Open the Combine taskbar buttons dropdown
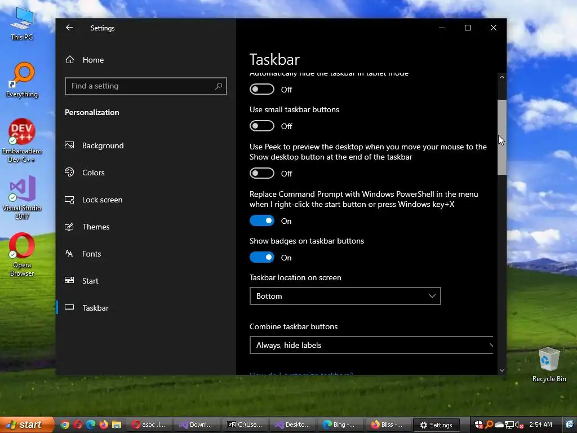This screenshot has width=577, height=433. 371,345
